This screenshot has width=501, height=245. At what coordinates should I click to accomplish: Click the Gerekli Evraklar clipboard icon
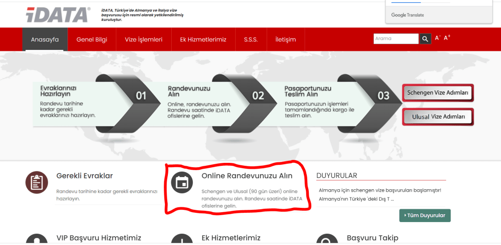click(x=37, y=183)
